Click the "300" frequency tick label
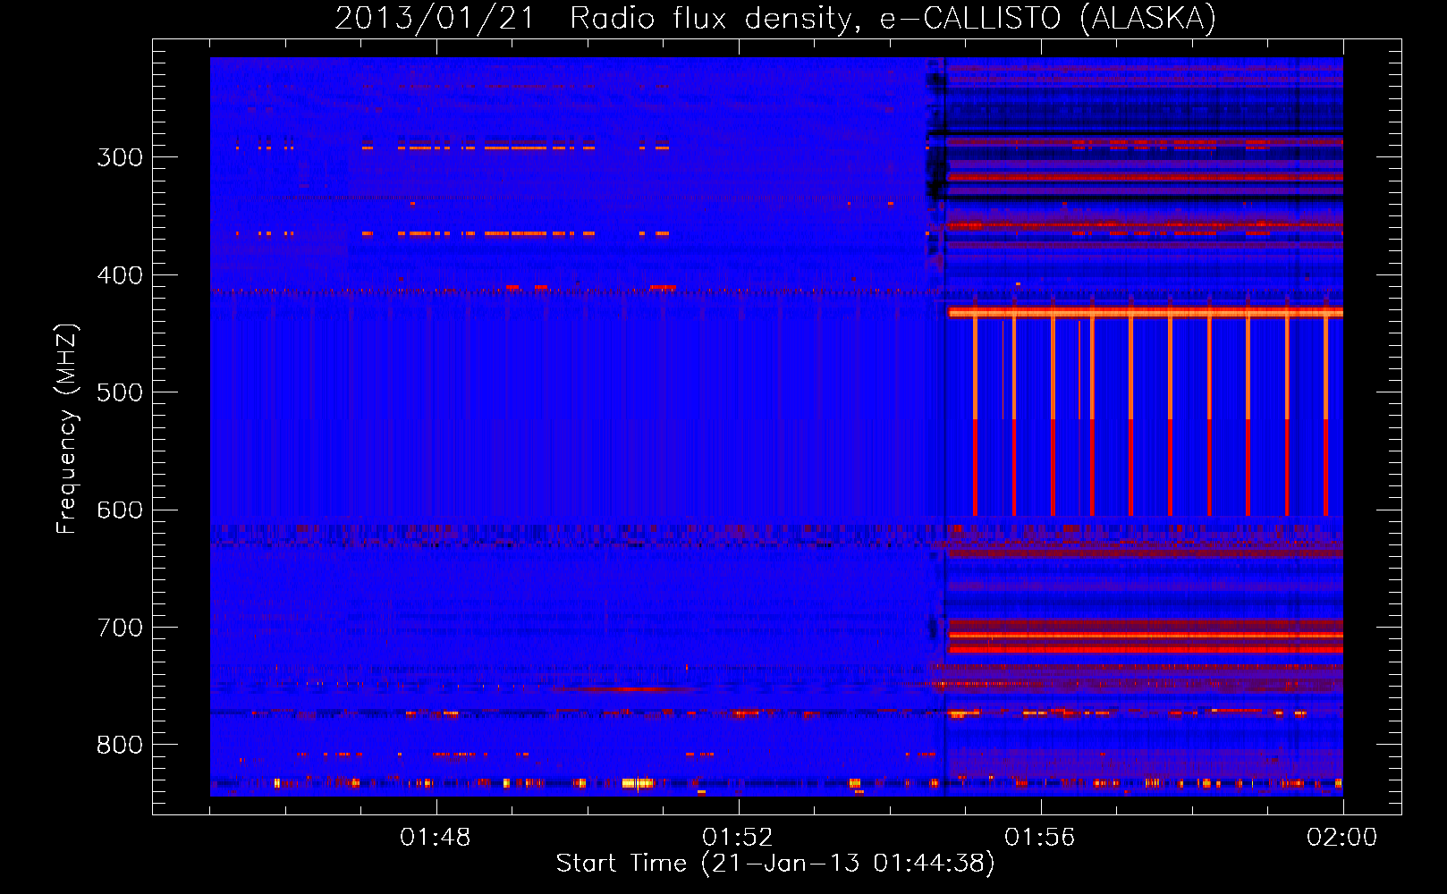The width and height of the screenshot is (1447, 894). 120,157
